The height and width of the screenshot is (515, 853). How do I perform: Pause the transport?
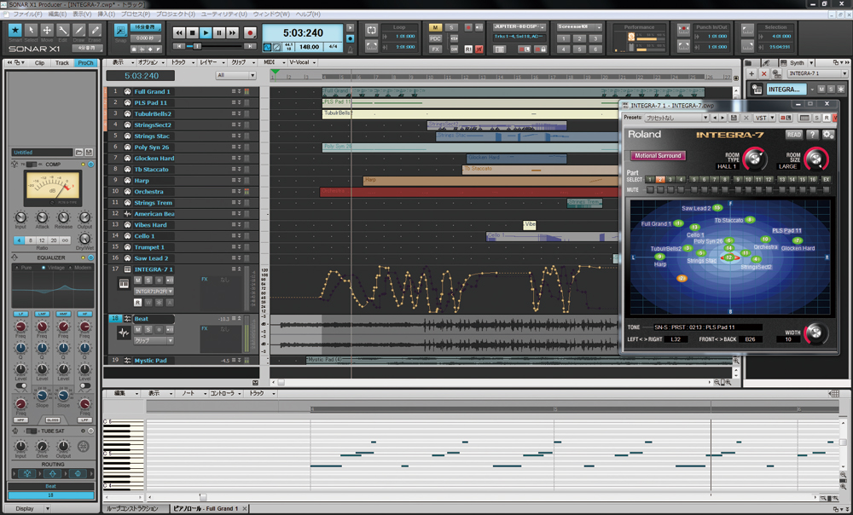219,33
